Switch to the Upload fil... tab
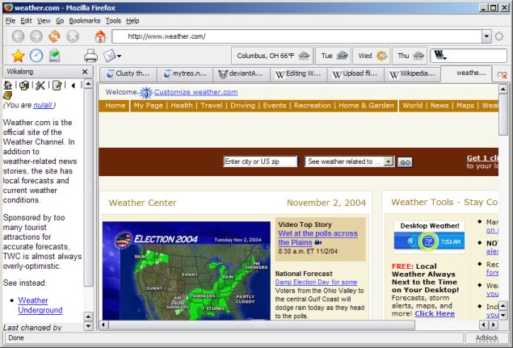513x348 pixels. coord(355,74)
